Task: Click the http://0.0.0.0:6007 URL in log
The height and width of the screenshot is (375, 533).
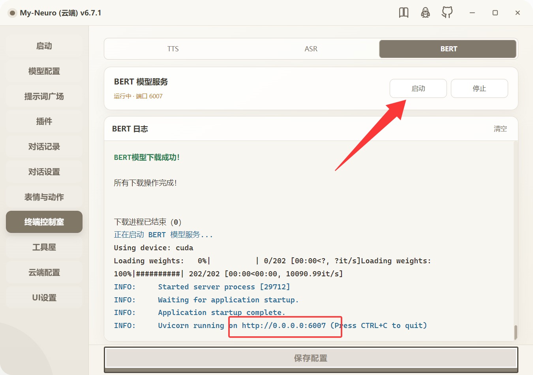Action: [284, 326]
